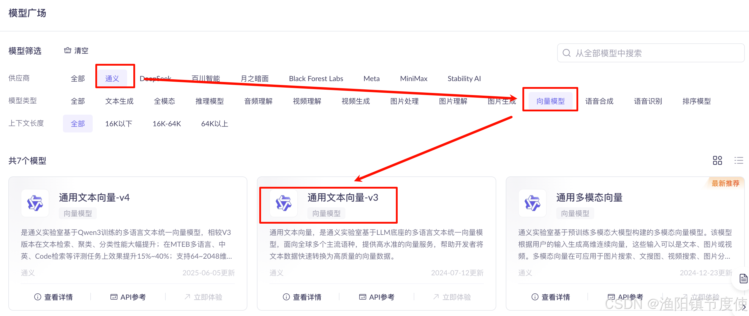
Task: Focus the 从全部模型中搜索 search box
Action: [x=651, y=53]
